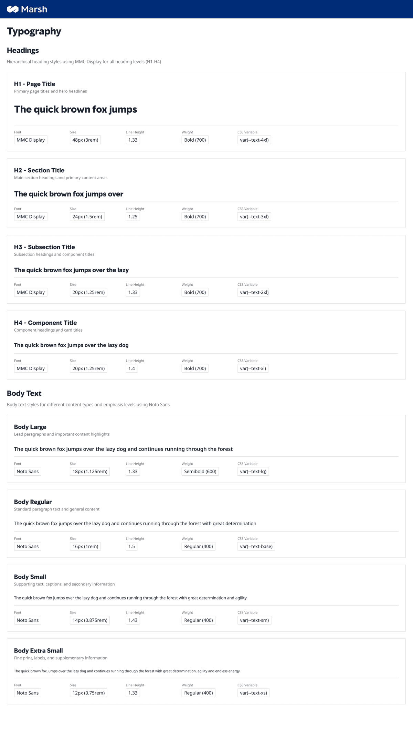Click the Marsh brand name in header
Screen dimensions: 413x748
point(34,9)
